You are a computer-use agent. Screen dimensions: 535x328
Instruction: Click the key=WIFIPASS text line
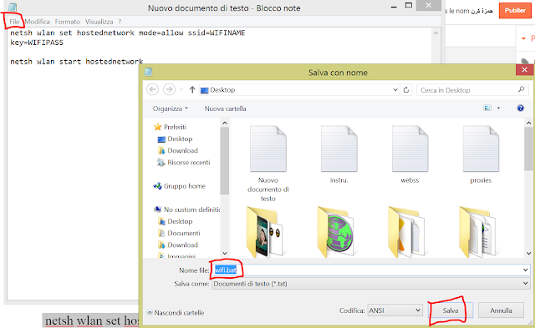[37, 43]
